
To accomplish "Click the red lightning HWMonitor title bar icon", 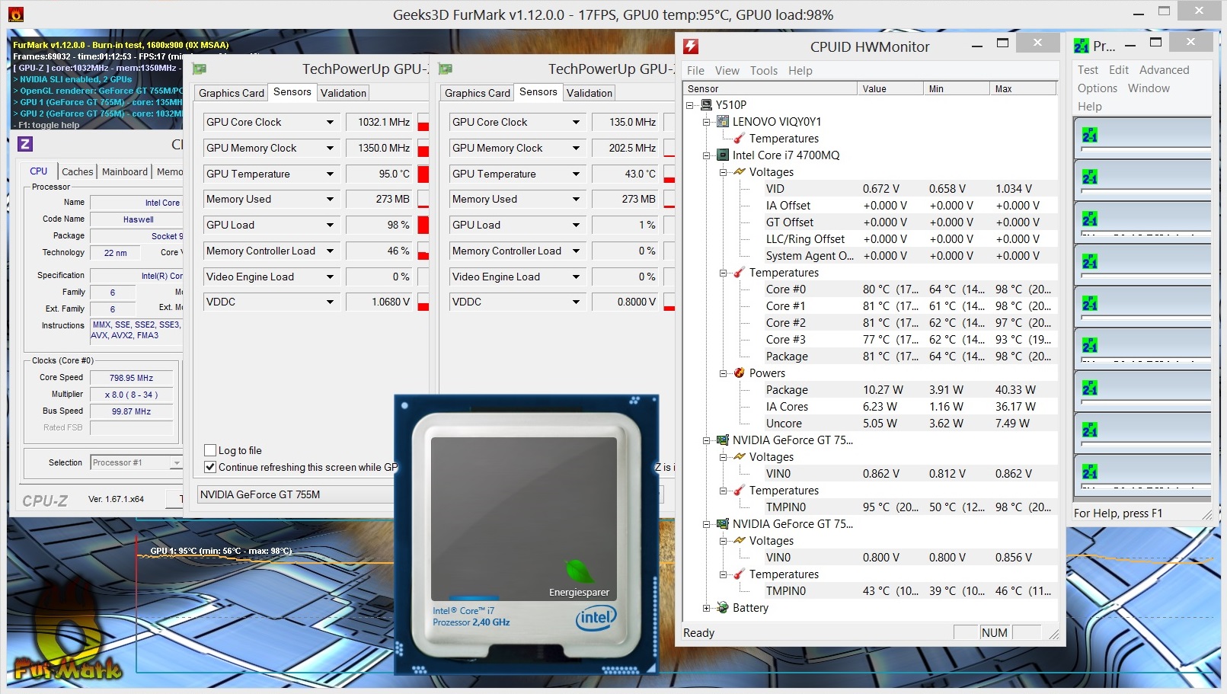I will click(691, 46).
